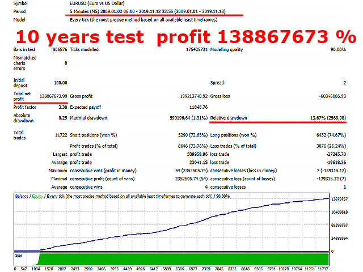The height and width of the screenshot is (272, 363).
Task: Click the Spread value 2
Action: point(344,83)
